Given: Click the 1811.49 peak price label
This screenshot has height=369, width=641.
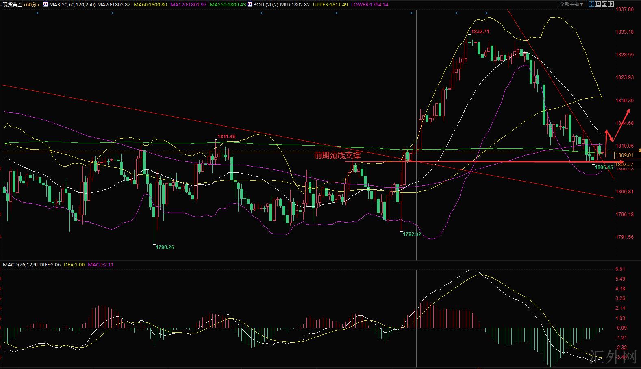Looking at the screenshot, I should [226, 137].
